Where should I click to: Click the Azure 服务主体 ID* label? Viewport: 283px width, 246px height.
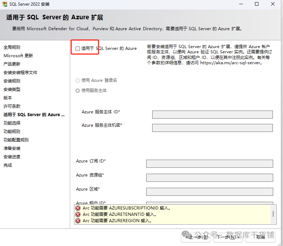coord(101,112)
